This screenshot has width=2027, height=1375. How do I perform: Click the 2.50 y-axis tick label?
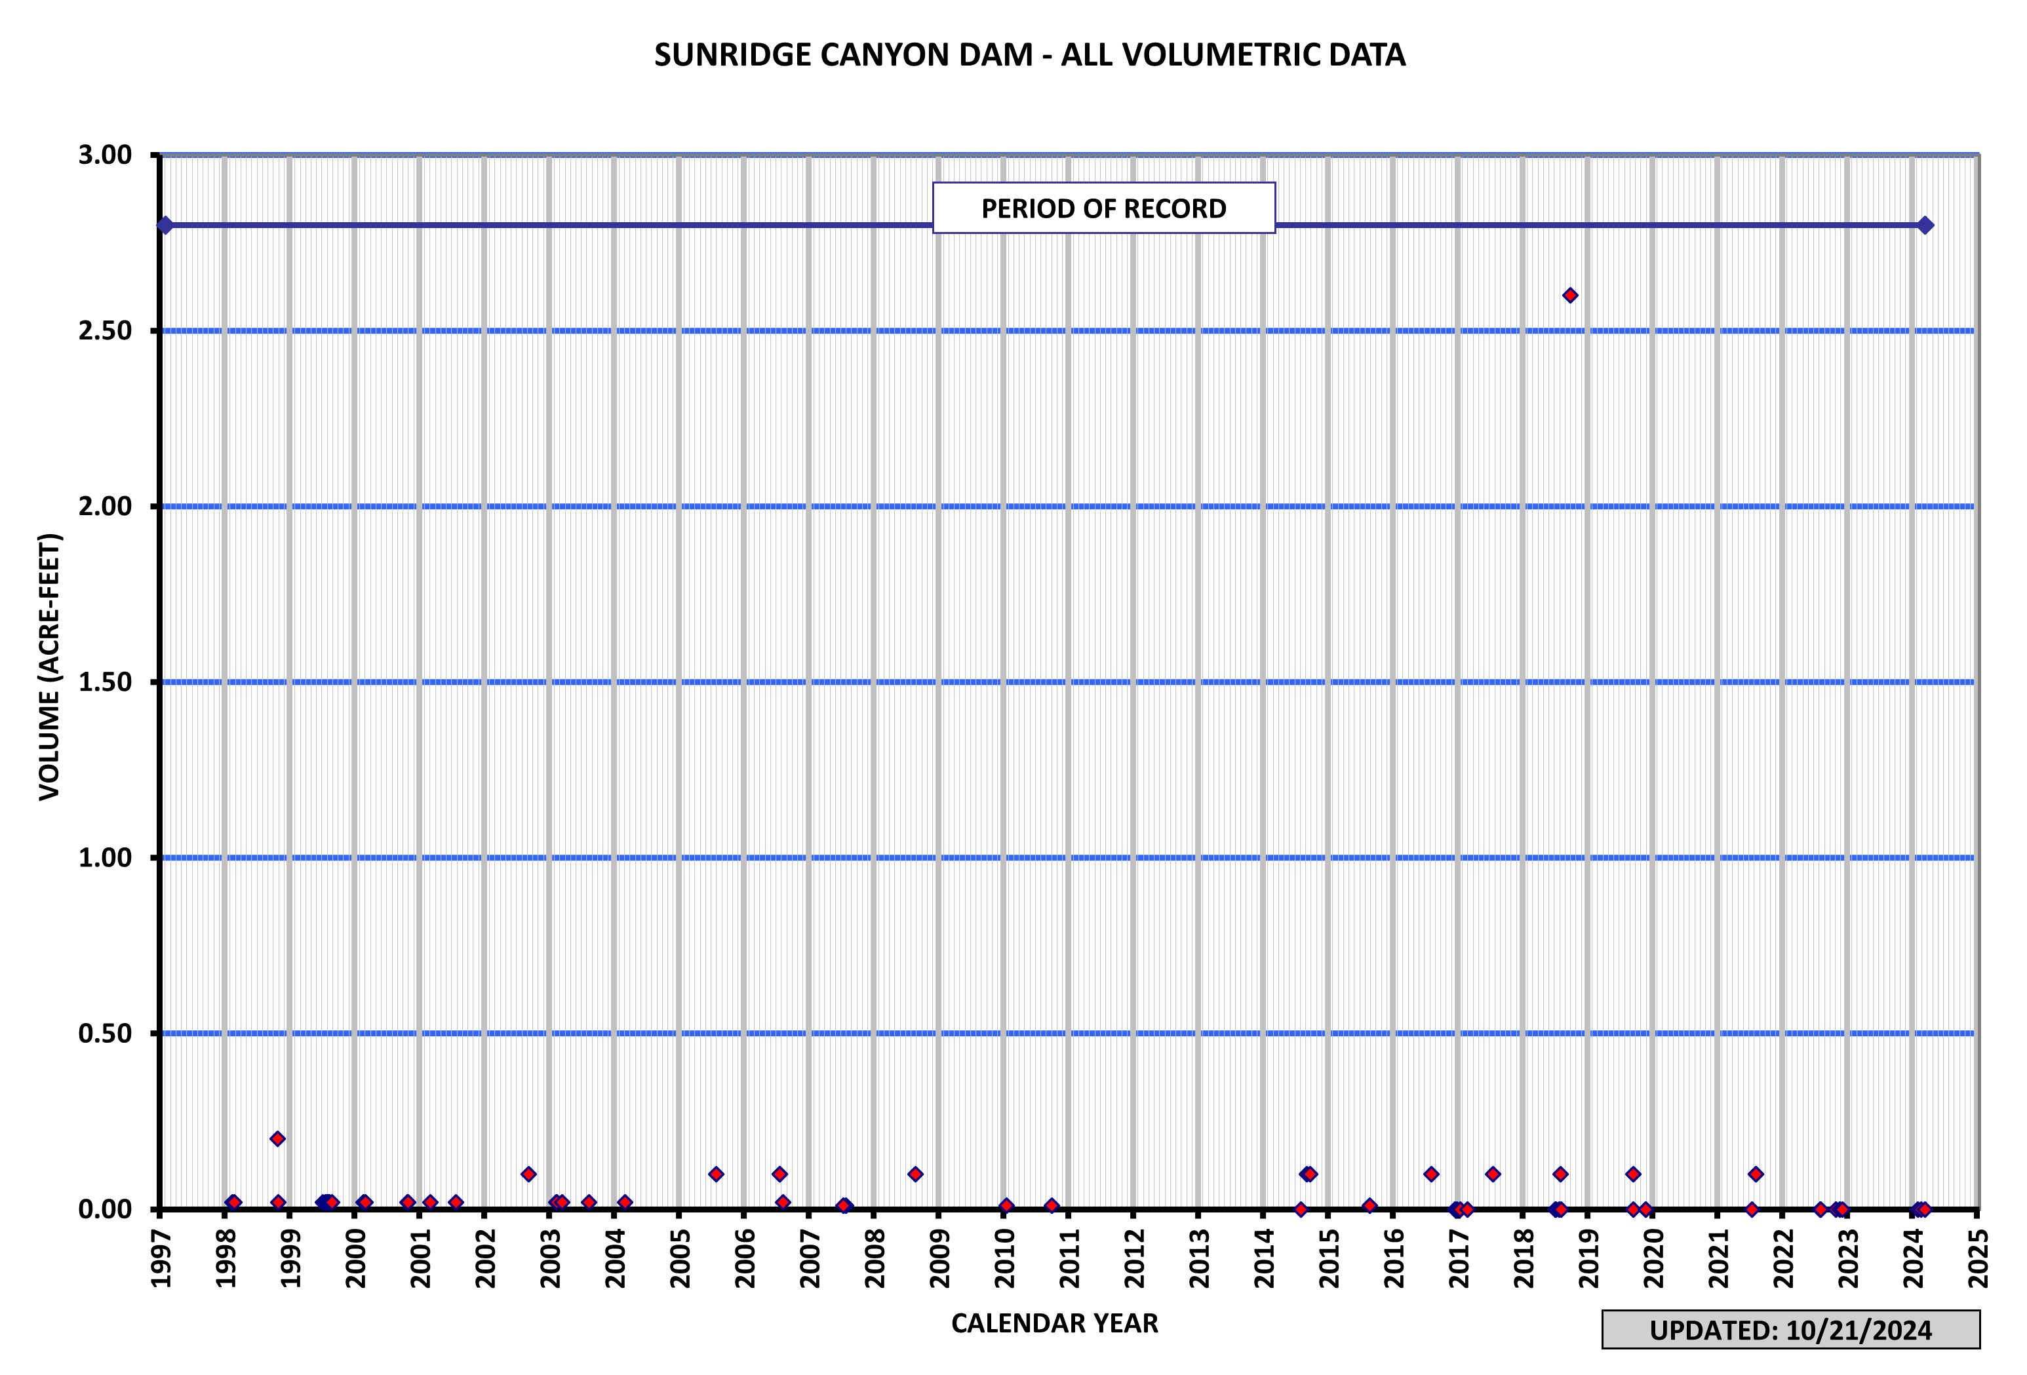[x=105, y=332]
